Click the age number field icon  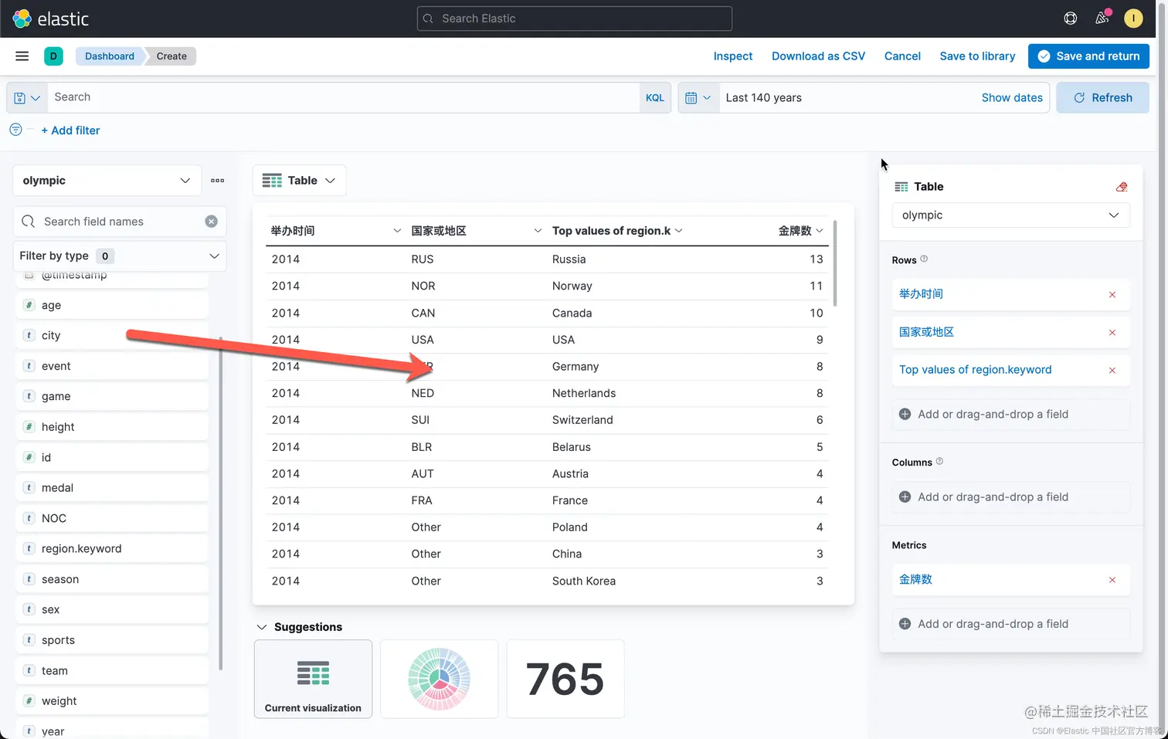pos(29,305)
